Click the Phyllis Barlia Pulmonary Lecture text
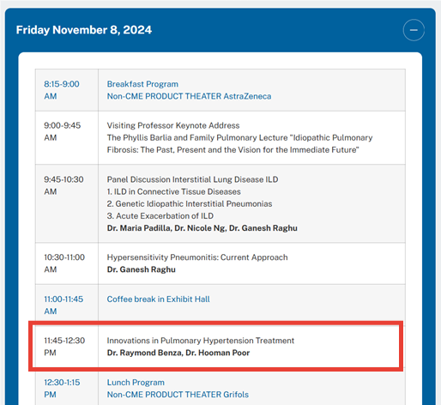 [239, 143]
